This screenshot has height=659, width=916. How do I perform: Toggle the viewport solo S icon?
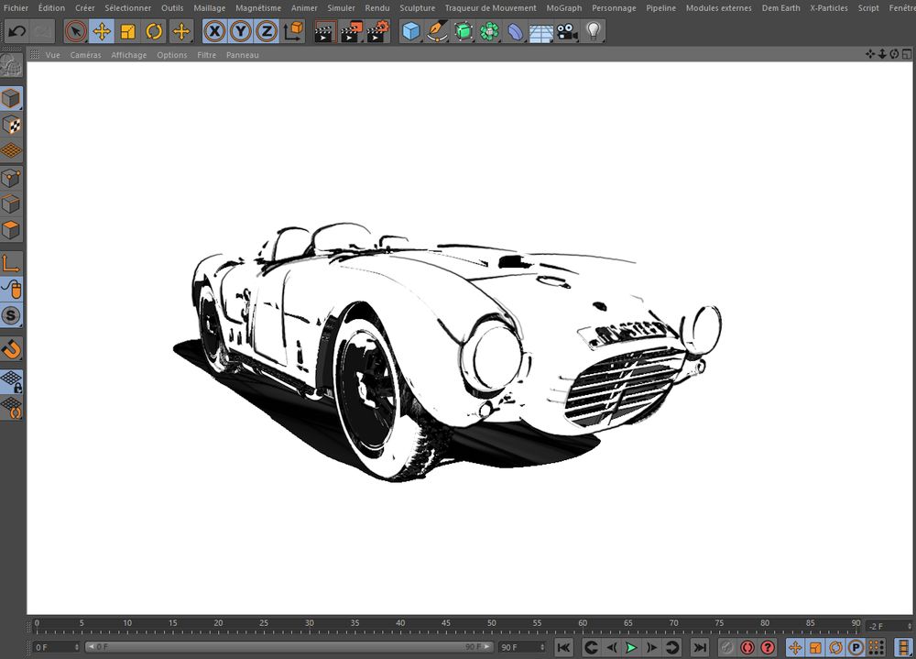11,316
